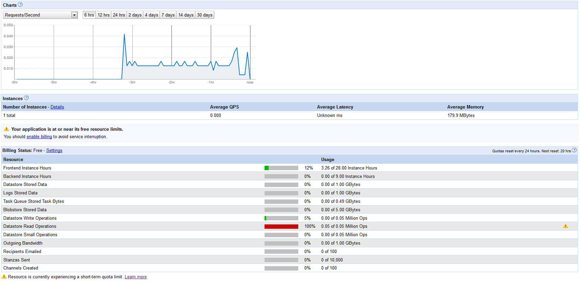Image resolution: width=580 pixels, height=281 pixels.
Task: Click the 12% percentage for Frontend Instance Hours
Action: click(x=309, y=168)
